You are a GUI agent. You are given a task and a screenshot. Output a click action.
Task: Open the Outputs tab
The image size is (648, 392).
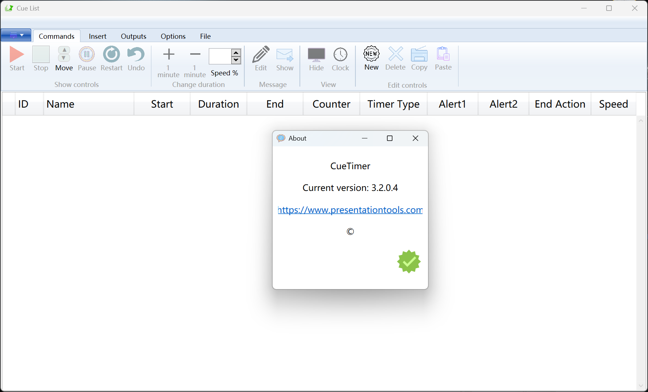pos(134,36)
